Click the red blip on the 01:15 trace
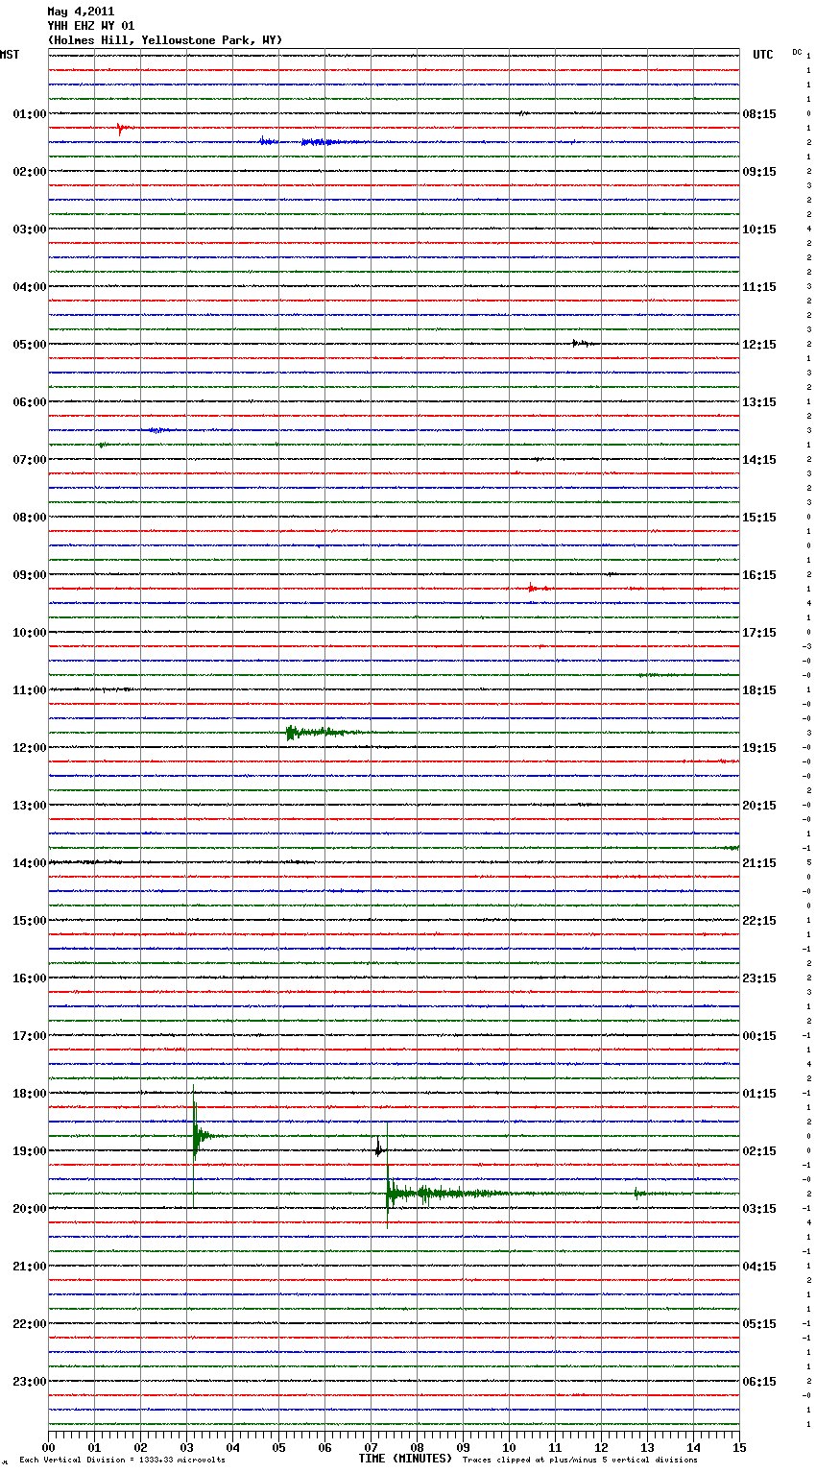This screenshot has width=816, height=1473. coord(121,128)
